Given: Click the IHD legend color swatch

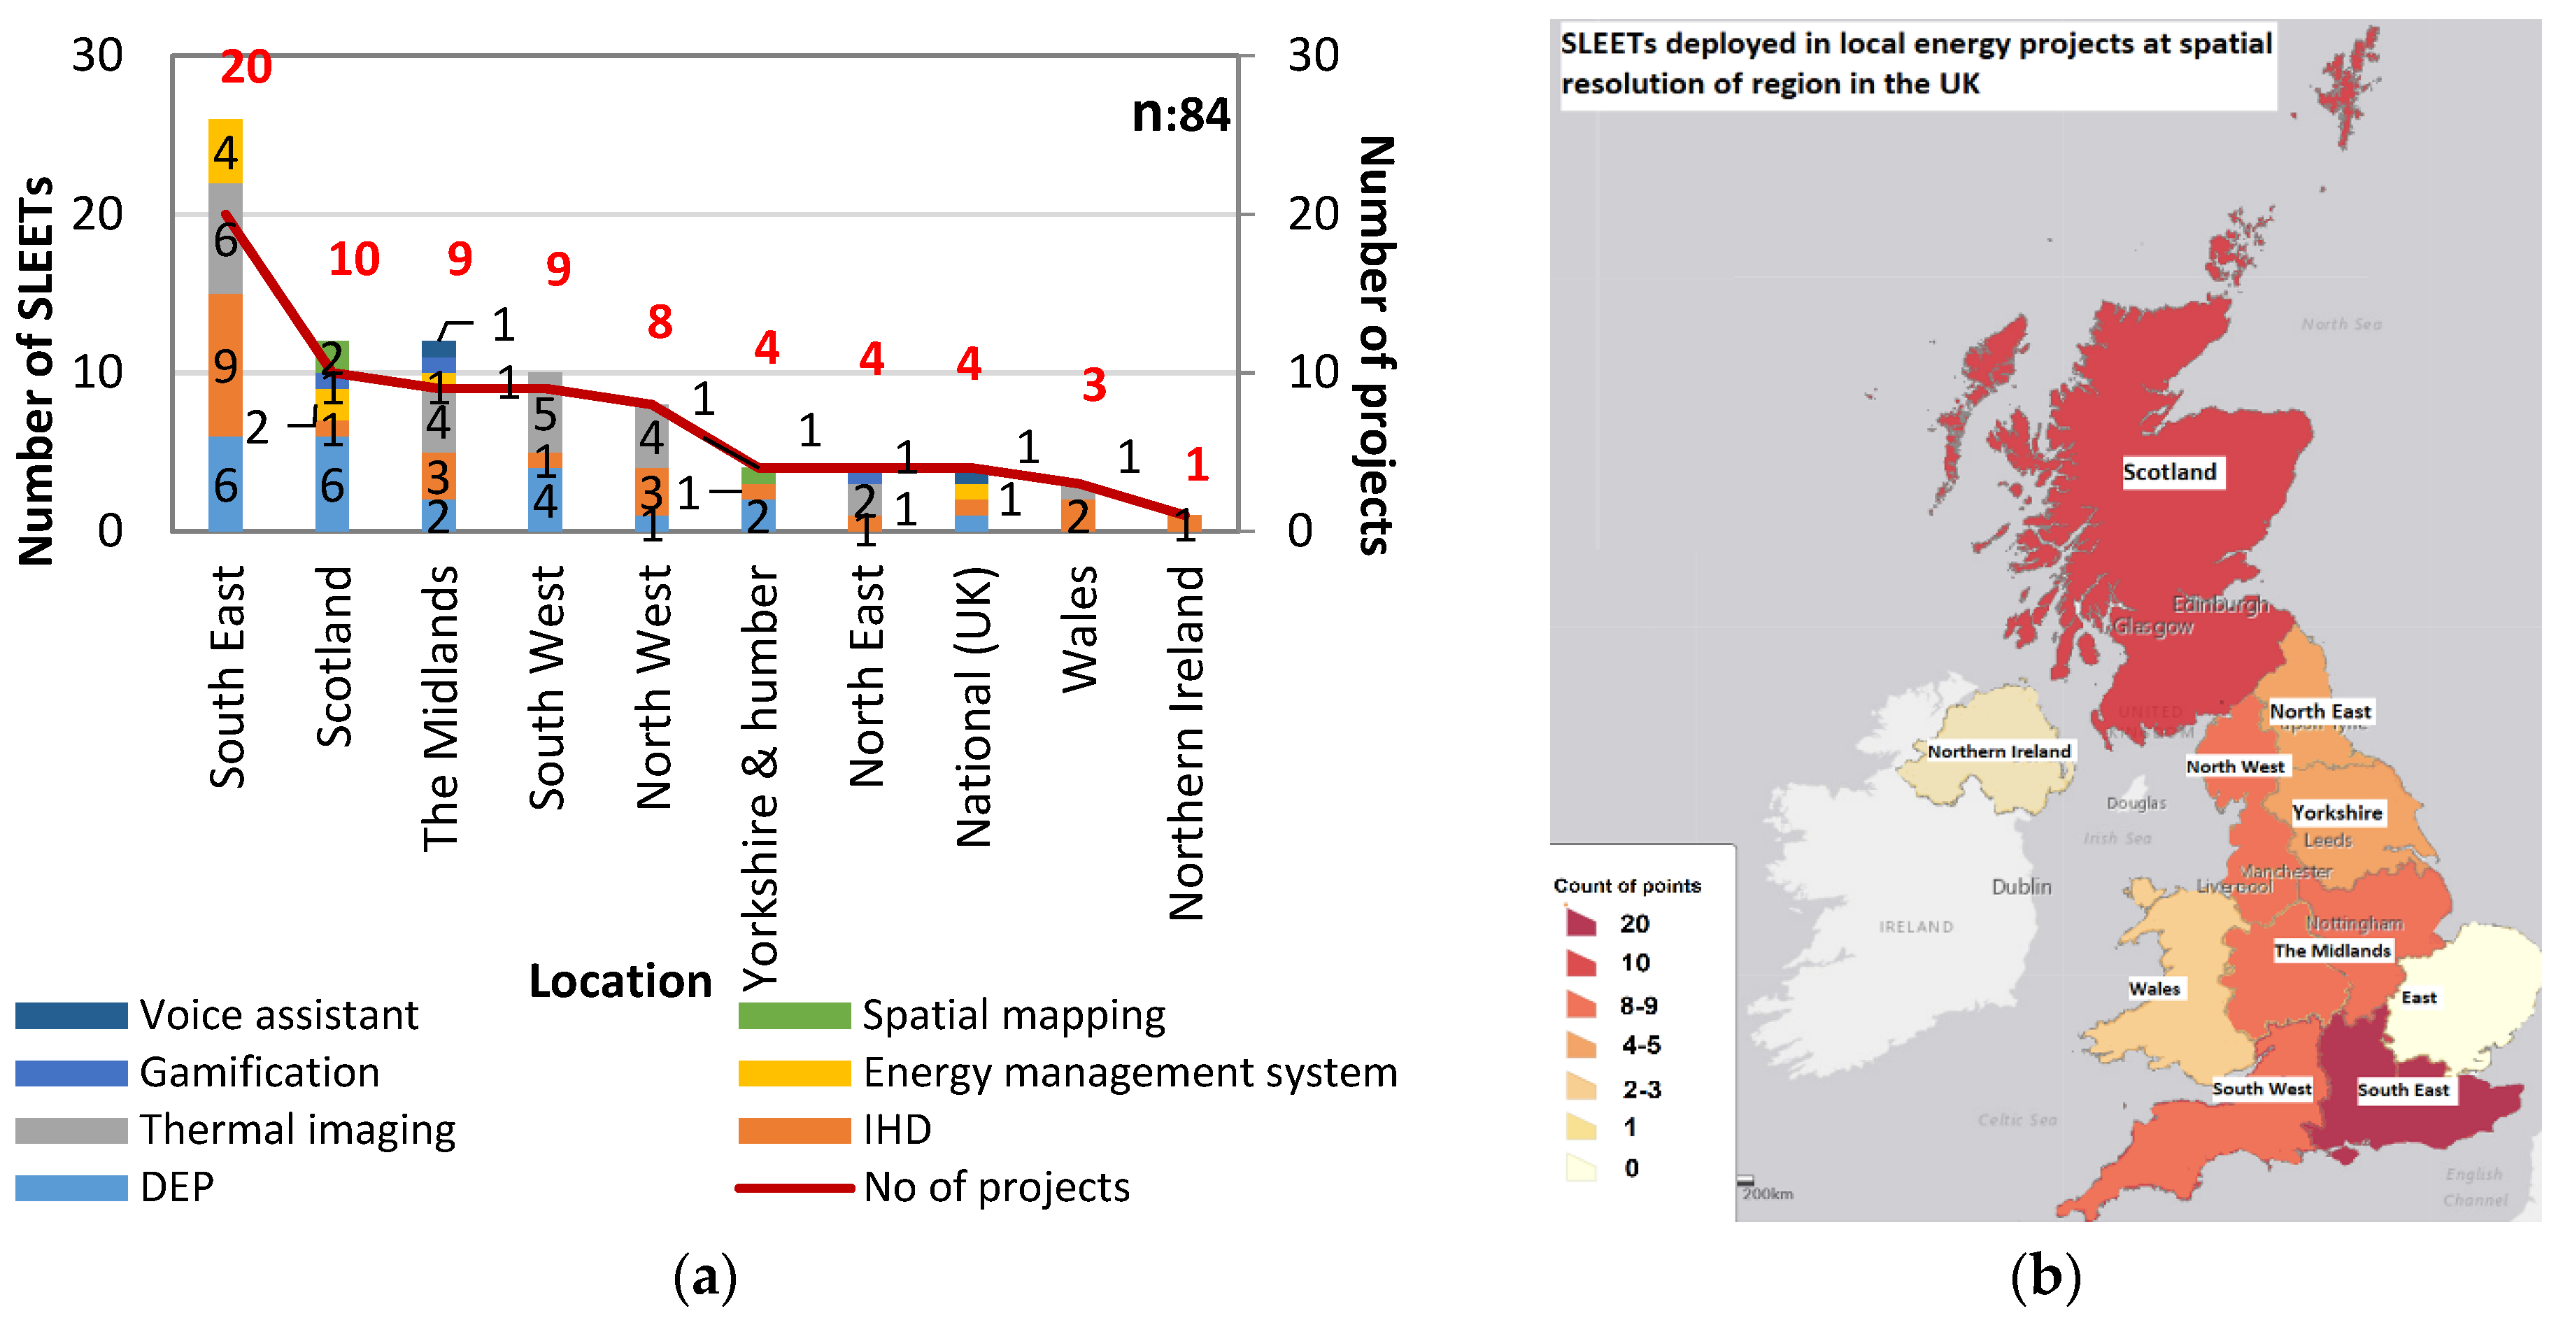Looking at the screenshot, I should coord(794,1131).
